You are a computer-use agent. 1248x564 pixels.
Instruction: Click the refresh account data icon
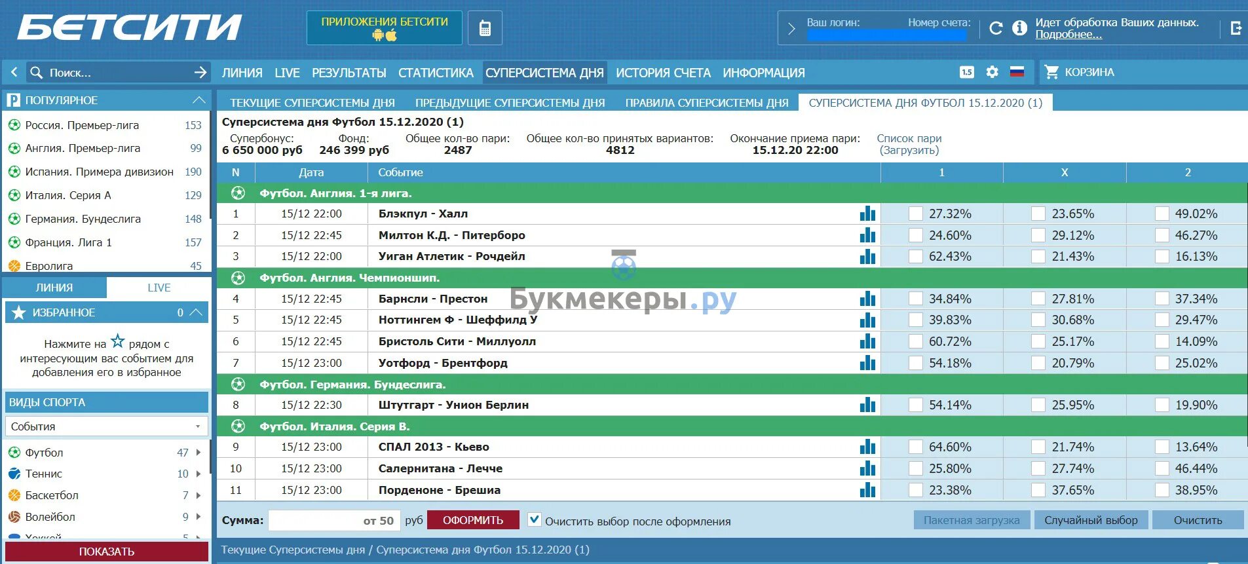coord(996,28)
